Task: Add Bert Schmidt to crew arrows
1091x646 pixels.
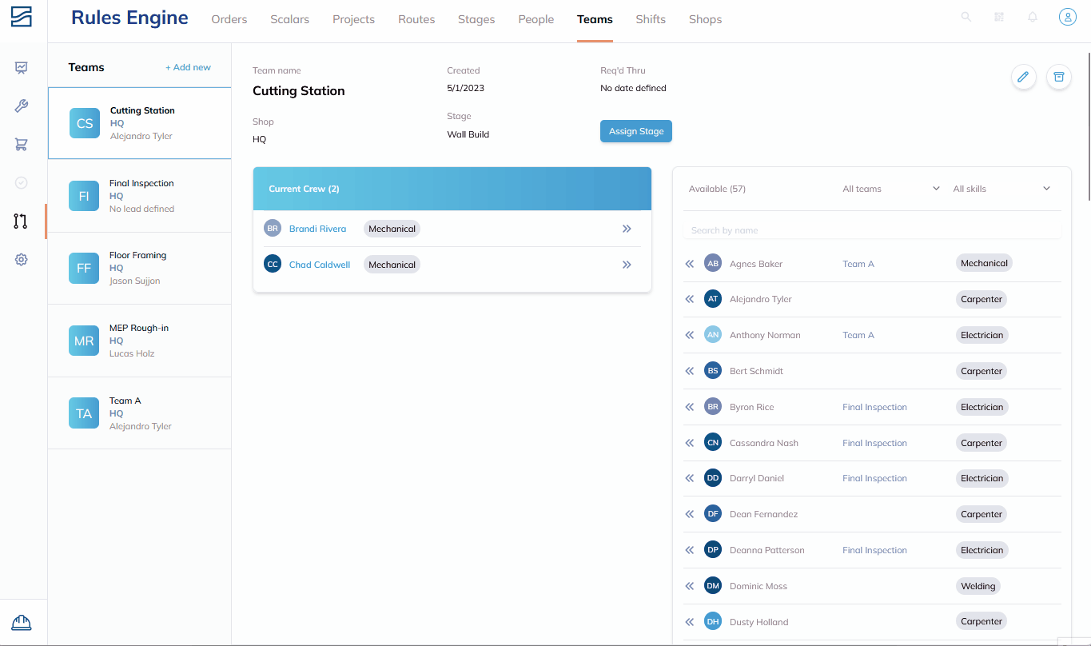Action: pyautogui.click(x=690, y=371)
